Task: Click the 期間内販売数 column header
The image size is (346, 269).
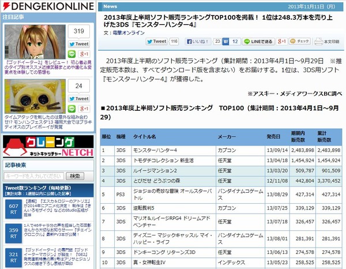Action: point(298,136)
